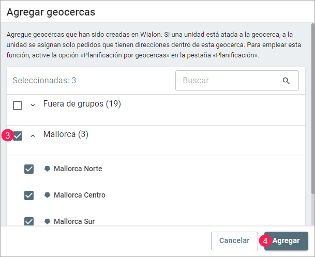Viewport: 315px width, 257px height.
Task: Click the Mallorca Norte geofence name
Action: [x=78, y=169]
